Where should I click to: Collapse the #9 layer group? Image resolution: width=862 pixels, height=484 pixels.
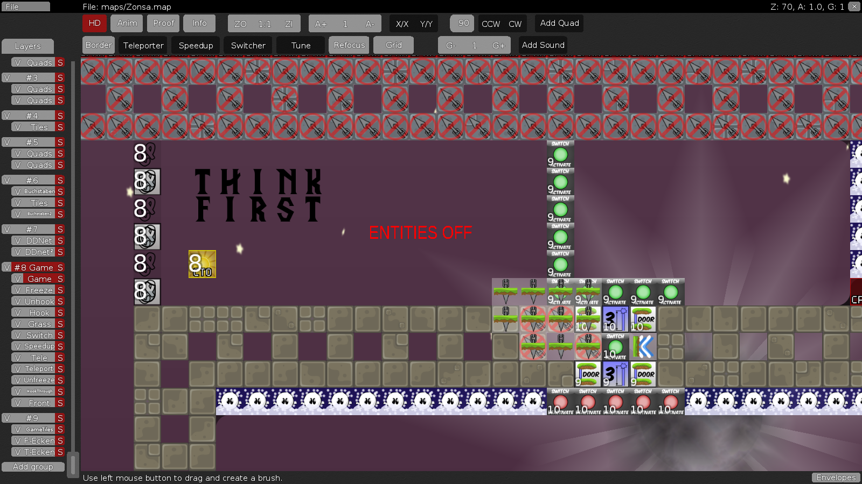32,418
